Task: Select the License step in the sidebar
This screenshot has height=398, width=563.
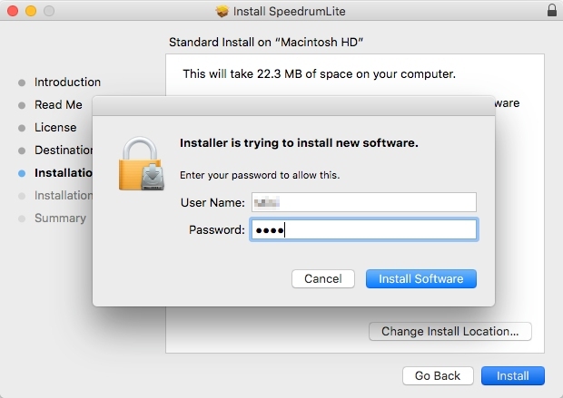Action: coord(55,128)
